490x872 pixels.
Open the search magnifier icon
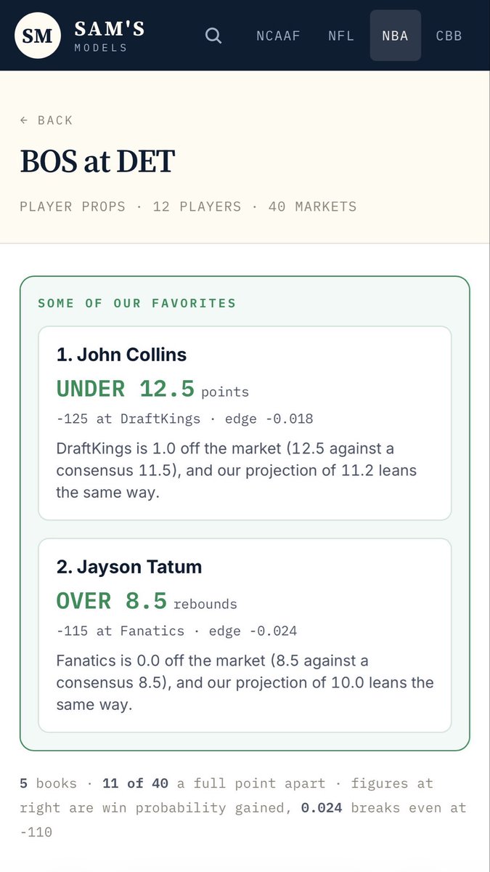point(213,35)
